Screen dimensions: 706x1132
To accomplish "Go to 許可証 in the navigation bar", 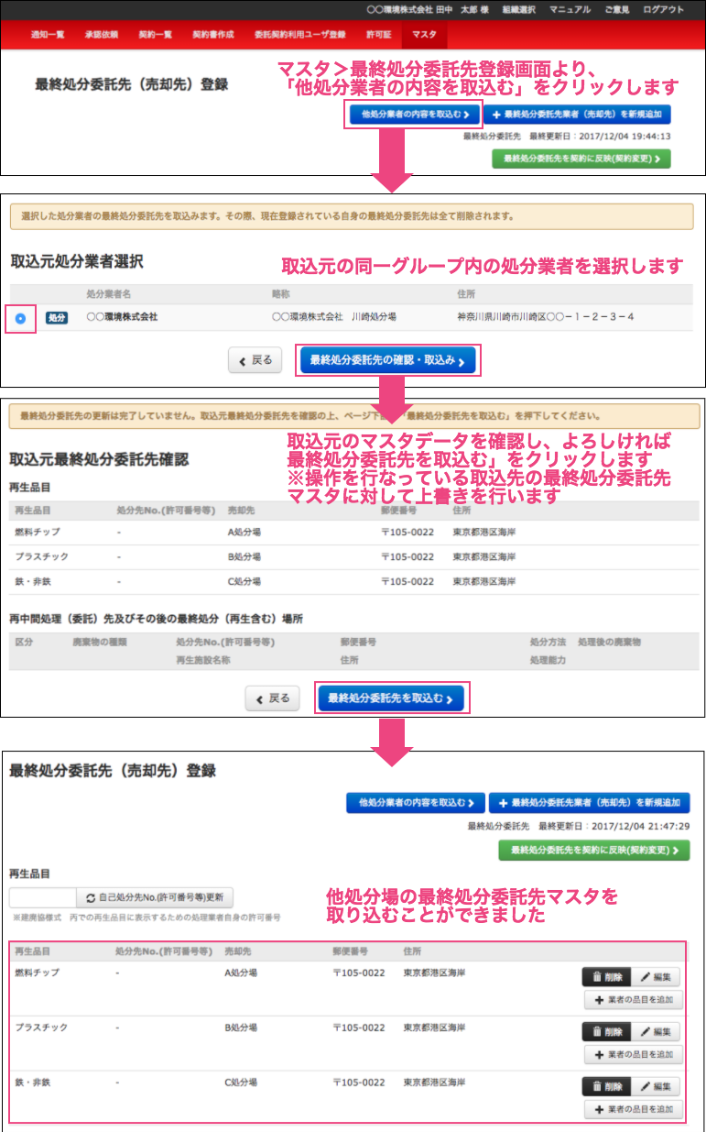I will (x=378, y=34).
